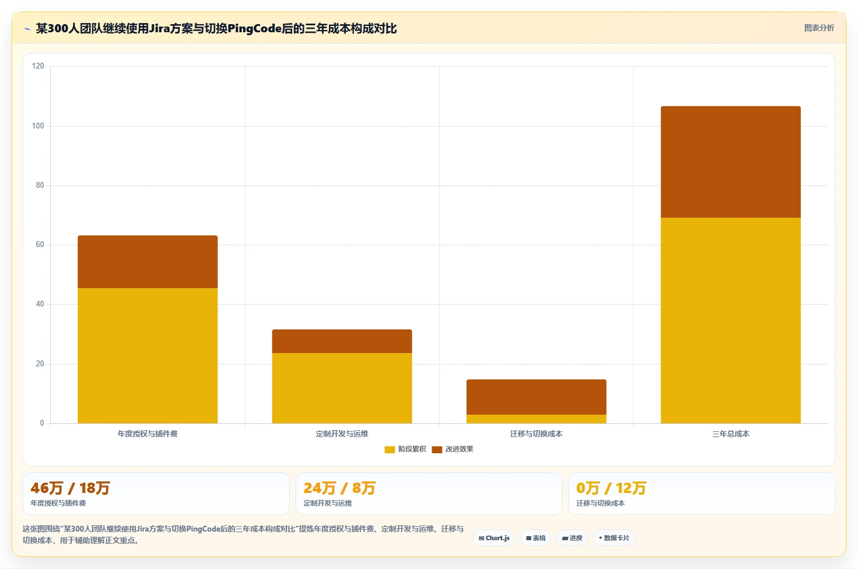Viewport: 858px width, 569px height.
Task: Click the brown segment of the 年度授权与插件费 bar
Action: point(148,261)
